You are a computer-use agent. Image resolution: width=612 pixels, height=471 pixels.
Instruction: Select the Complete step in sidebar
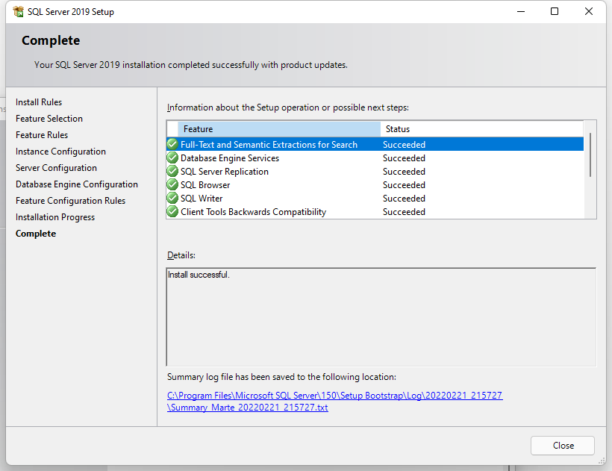pyautogui.click(x=36, y=234)
